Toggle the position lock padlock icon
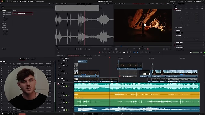This screenshot has height=115, width=205. pyautogui.click(x=130, y=52)
